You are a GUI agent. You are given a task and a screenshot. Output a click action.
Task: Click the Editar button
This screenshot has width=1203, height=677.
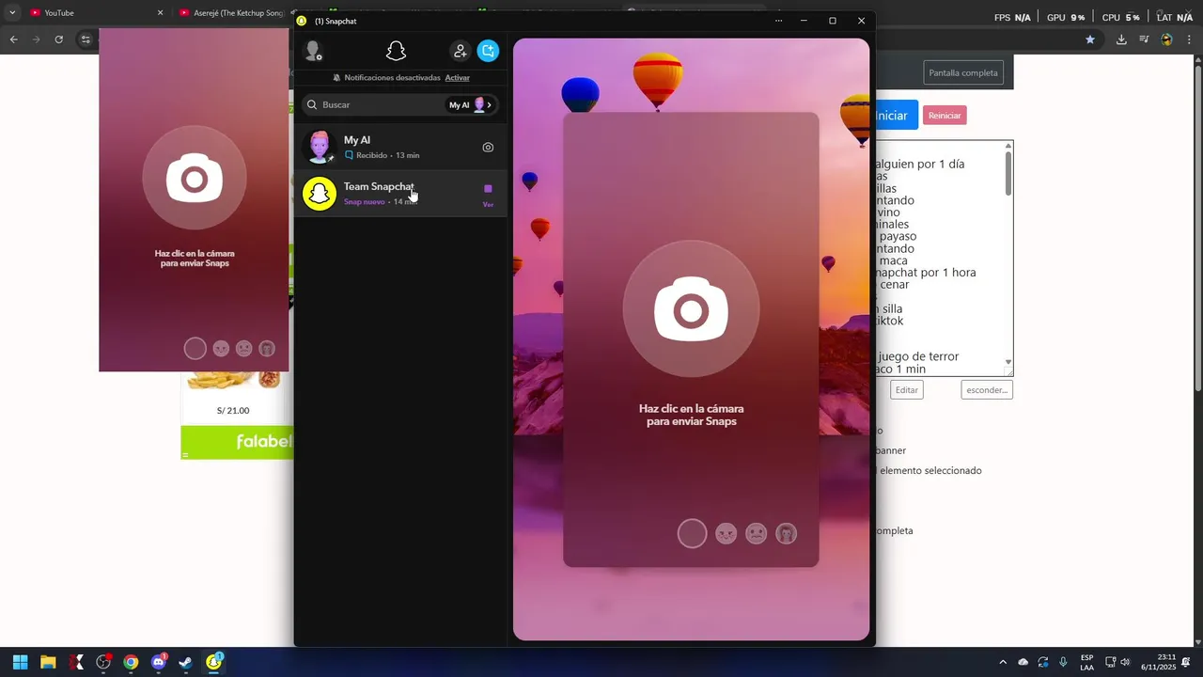point(907,389)
